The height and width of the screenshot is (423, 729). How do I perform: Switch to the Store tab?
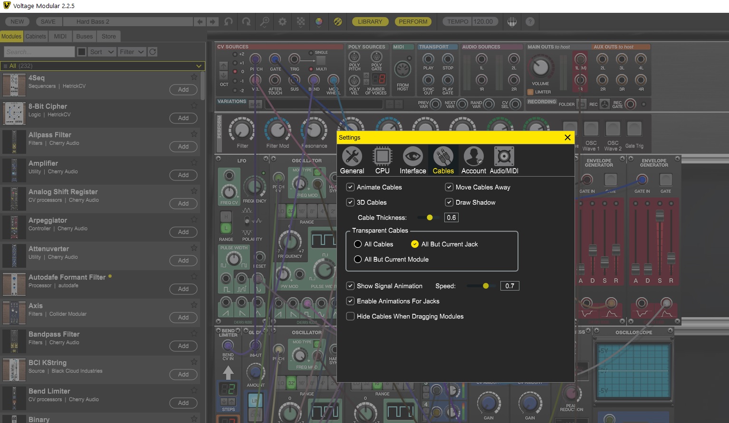click(109, 37)
